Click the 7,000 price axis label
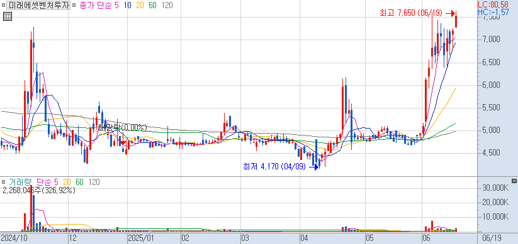The image size is (518, 244). pyautogui.click(x=490, y=40)
